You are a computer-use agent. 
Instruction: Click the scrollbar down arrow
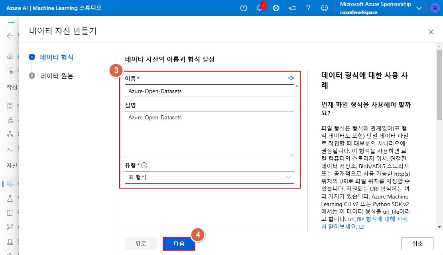click(439, 227)
